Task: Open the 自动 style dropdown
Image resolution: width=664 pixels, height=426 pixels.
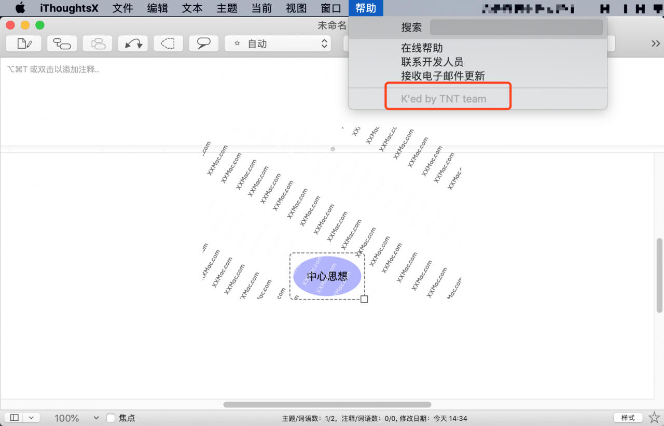Action: [278, 44]
